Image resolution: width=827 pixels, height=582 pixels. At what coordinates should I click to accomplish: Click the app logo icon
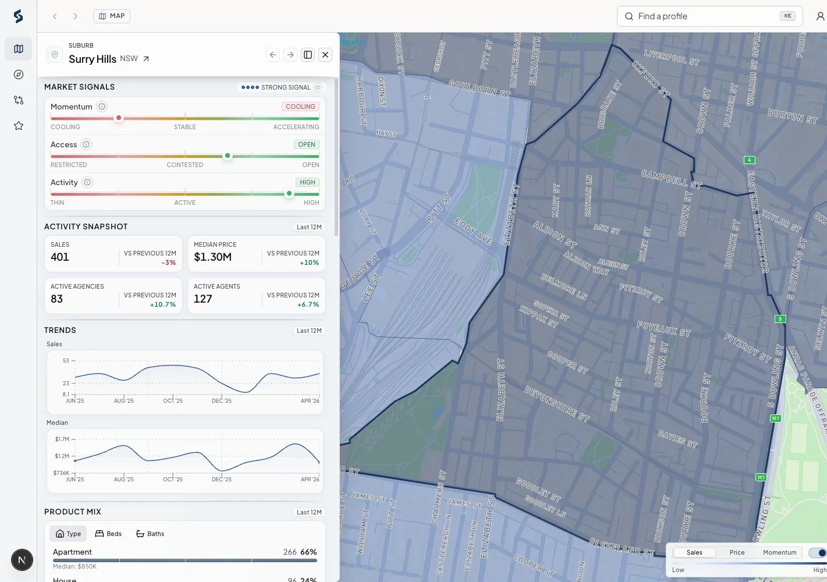point(18,16)
